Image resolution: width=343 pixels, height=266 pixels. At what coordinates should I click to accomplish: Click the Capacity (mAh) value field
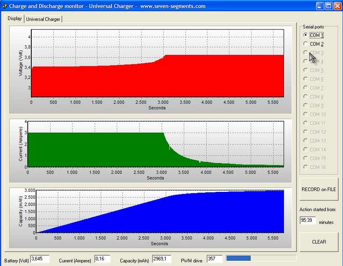click(x=162, y=259)
